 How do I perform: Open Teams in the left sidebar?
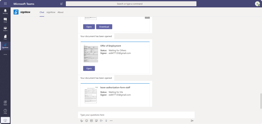(5, 29)
